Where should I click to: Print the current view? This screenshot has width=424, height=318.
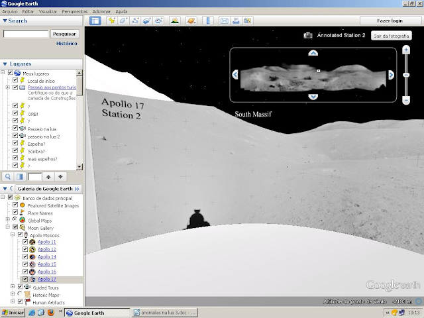236,21
